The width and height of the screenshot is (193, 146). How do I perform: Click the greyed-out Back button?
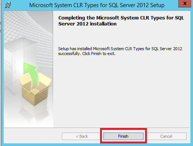pyautogui.click(x=82, y=136)
